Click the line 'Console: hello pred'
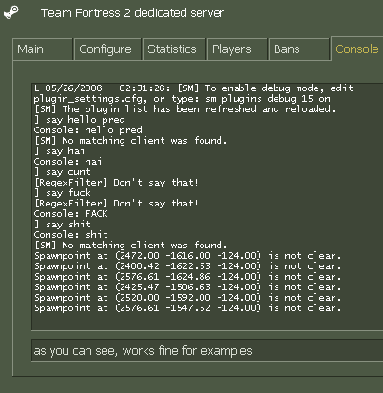This screenshot has width=383, height=393. (88, 130)
